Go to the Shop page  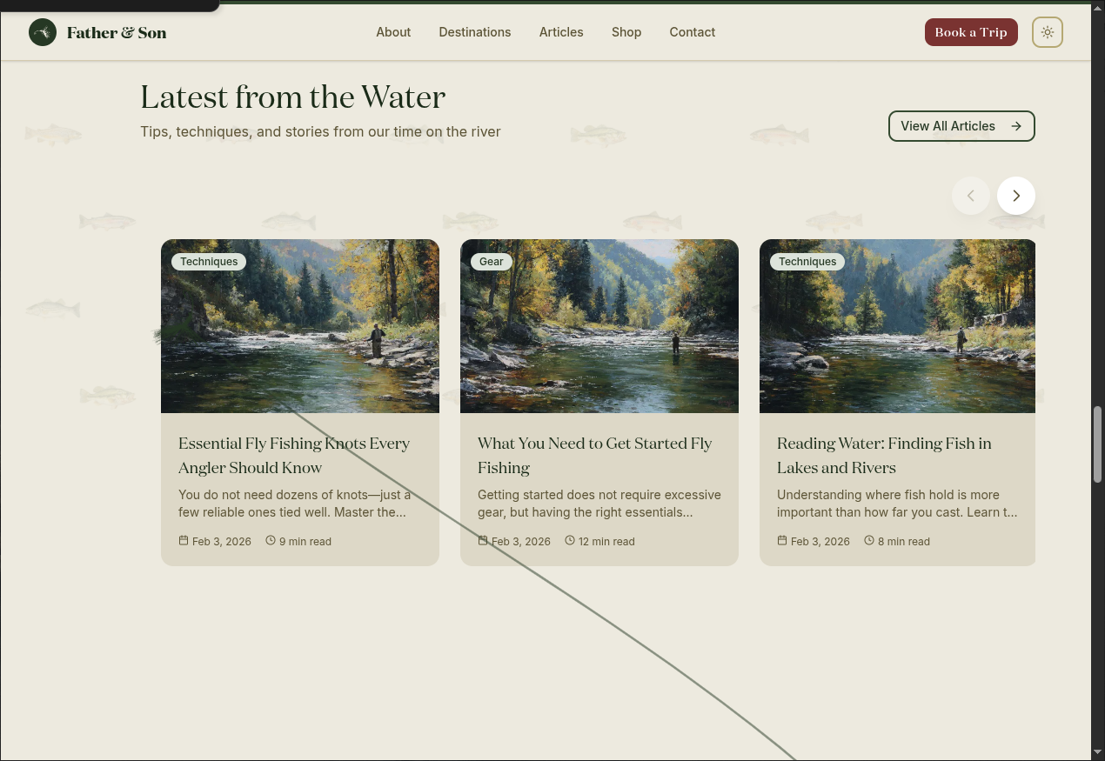[x=626, y=32]
